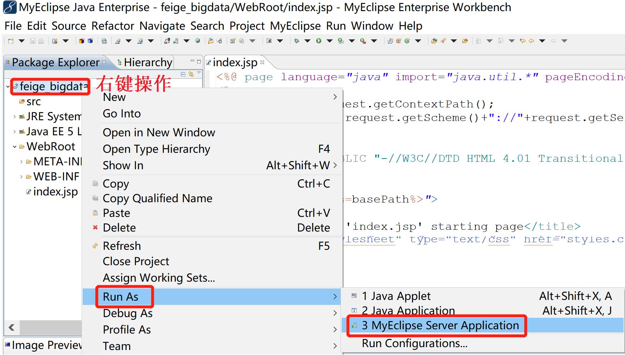This screenshot has height=355, width=625.
Task: Open the MyEclipse web browser globe icon
Action: pos(197,41)
